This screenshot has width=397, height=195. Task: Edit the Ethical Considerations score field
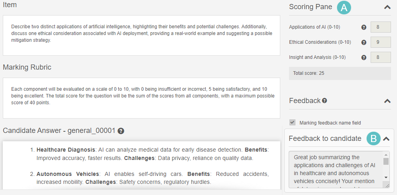pos(380,42)
